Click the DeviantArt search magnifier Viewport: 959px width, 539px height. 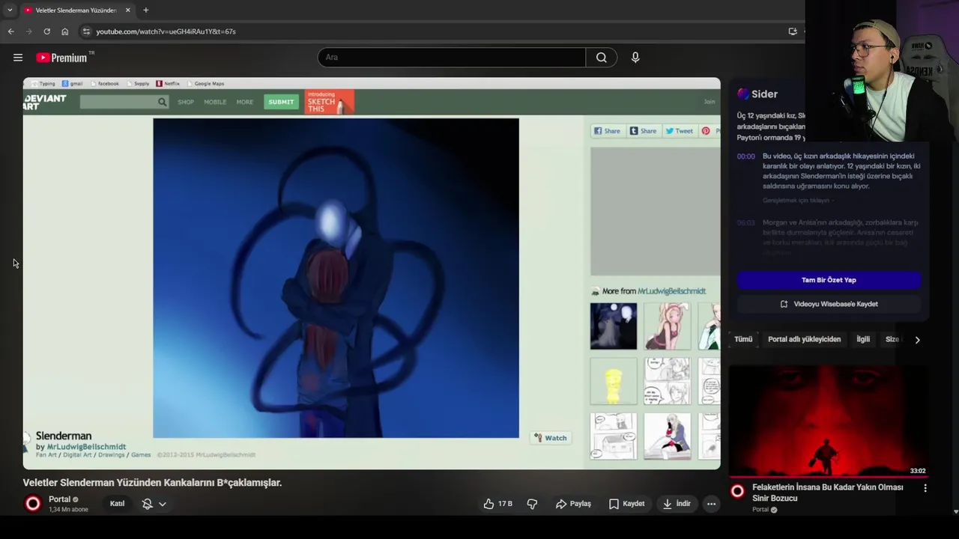pos(162,102)
